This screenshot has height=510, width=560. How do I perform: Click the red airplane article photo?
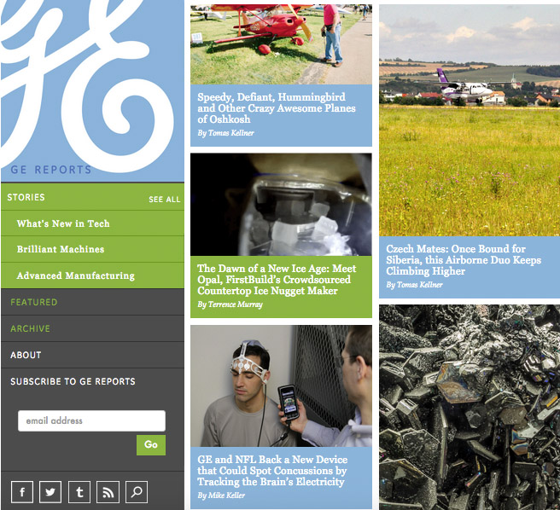(x=281, y=44)
